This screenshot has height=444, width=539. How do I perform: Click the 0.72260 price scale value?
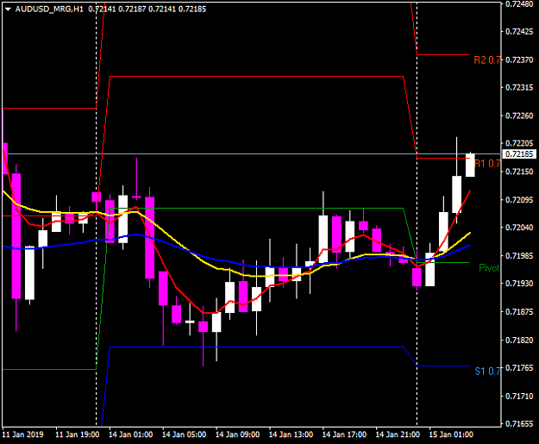[519, 116]
